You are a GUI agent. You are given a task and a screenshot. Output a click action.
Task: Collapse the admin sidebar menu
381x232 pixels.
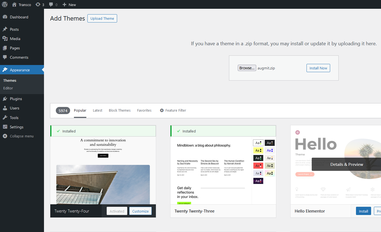[21, 136]
